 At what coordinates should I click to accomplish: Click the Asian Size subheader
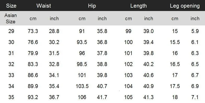(10, 18)
